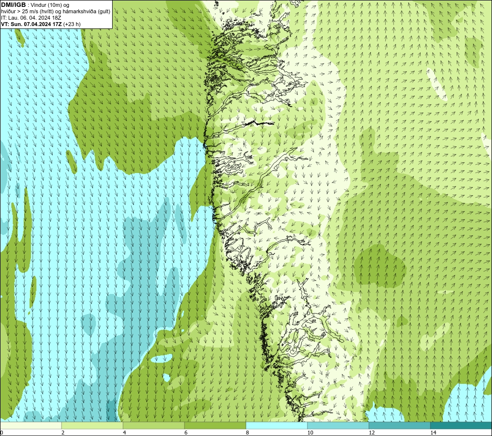Image resolution: width=492 pixels, height=436 pixels.
Task: Click the '6' label on the wind scale
Action: click(186, 433)
